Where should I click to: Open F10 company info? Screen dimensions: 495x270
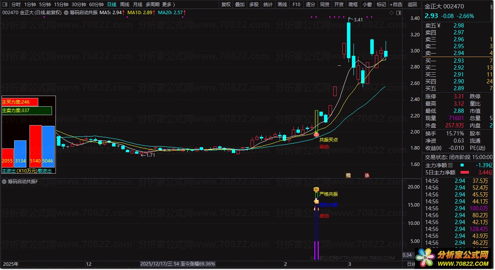tap(296, 5)
